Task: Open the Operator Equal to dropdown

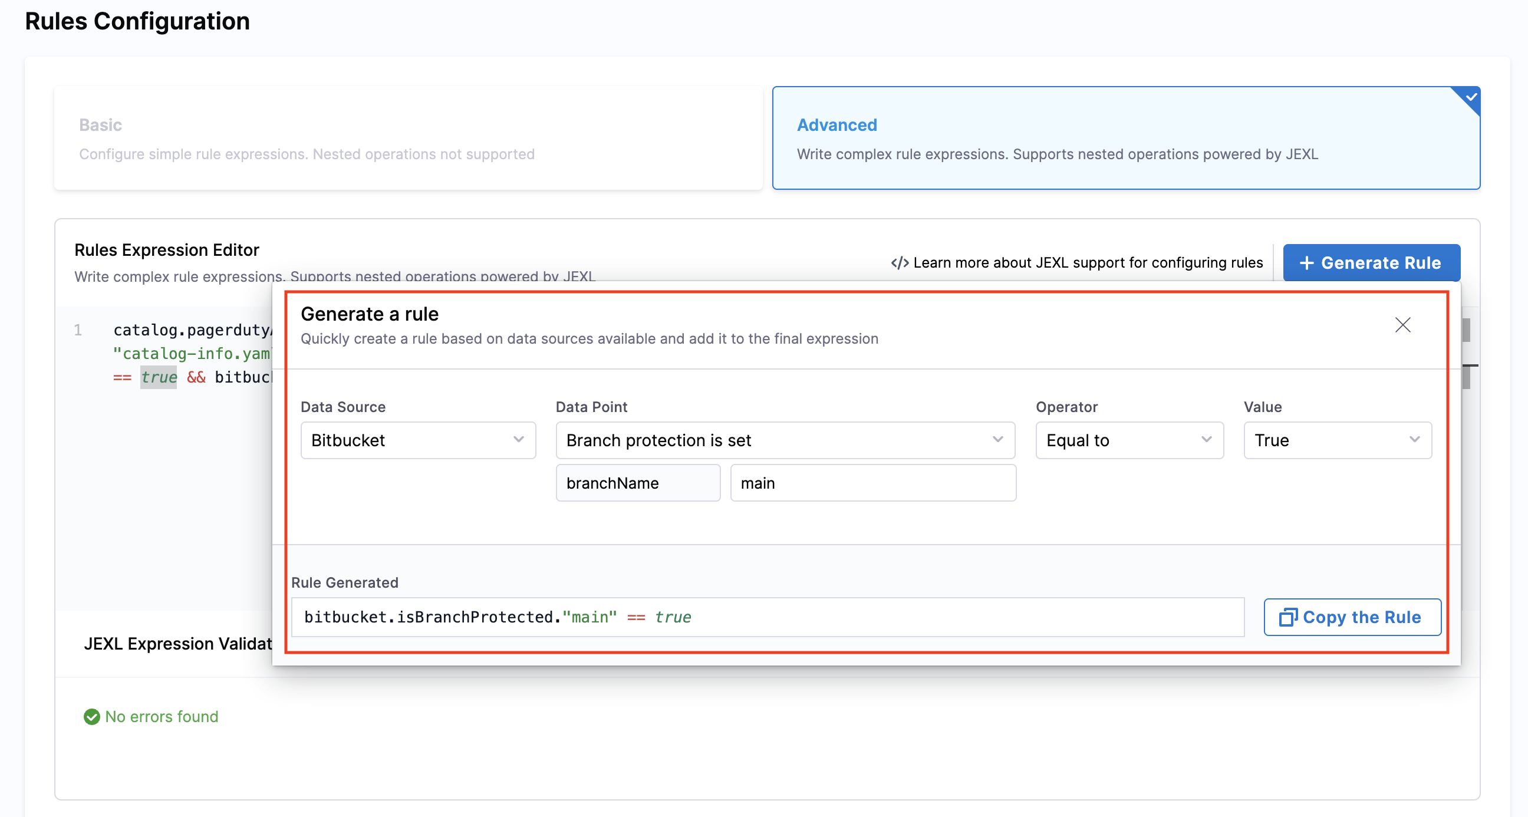Action: (x=1129, y=440)
